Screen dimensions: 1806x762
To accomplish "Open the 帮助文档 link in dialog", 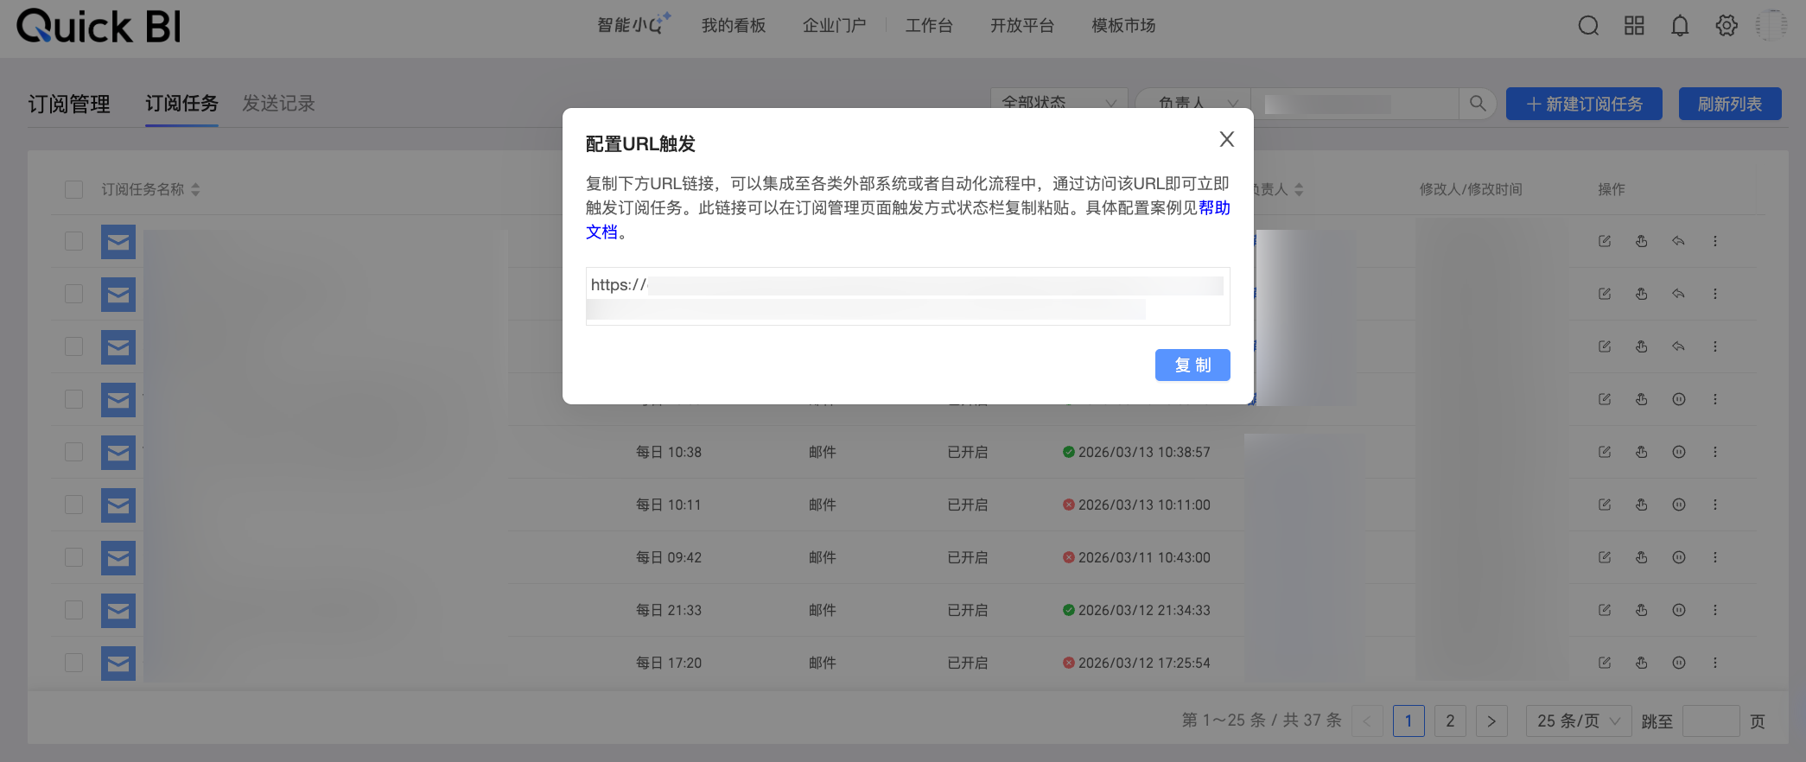I will tap(1214, 207).
